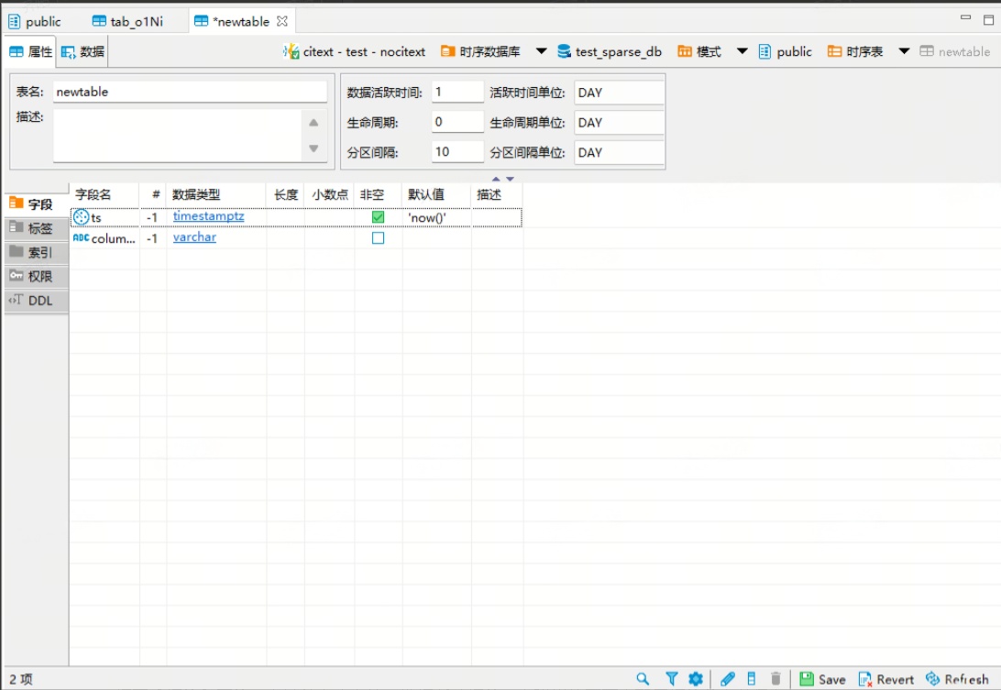Click the 时序表 breadcrumb
The height and width of the screenshot is (690, 1001).
[x=855, y=51]
